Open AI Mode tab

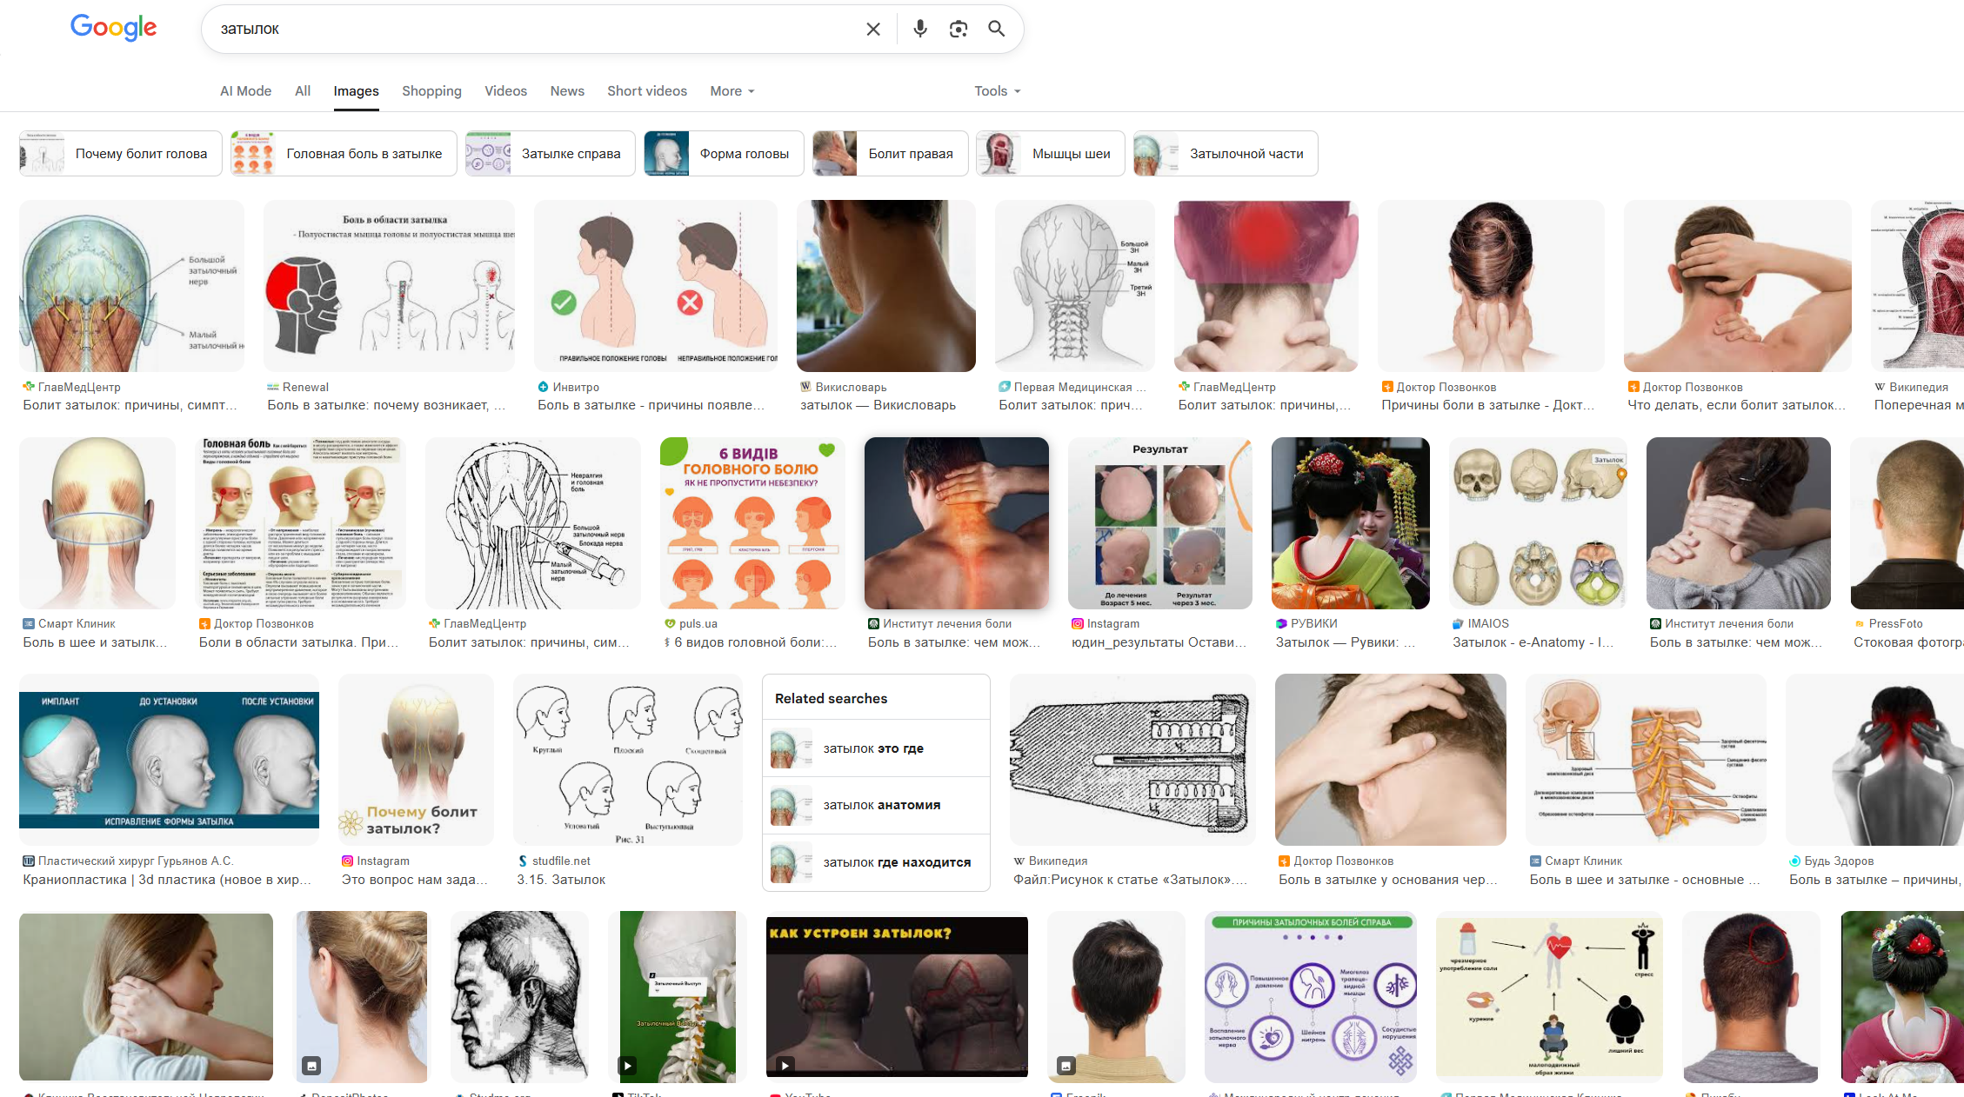click(x=245, y=91)
